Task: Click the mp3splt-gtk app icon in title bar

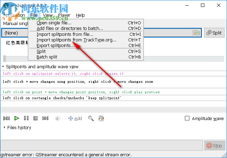Action: pos(6,6)
